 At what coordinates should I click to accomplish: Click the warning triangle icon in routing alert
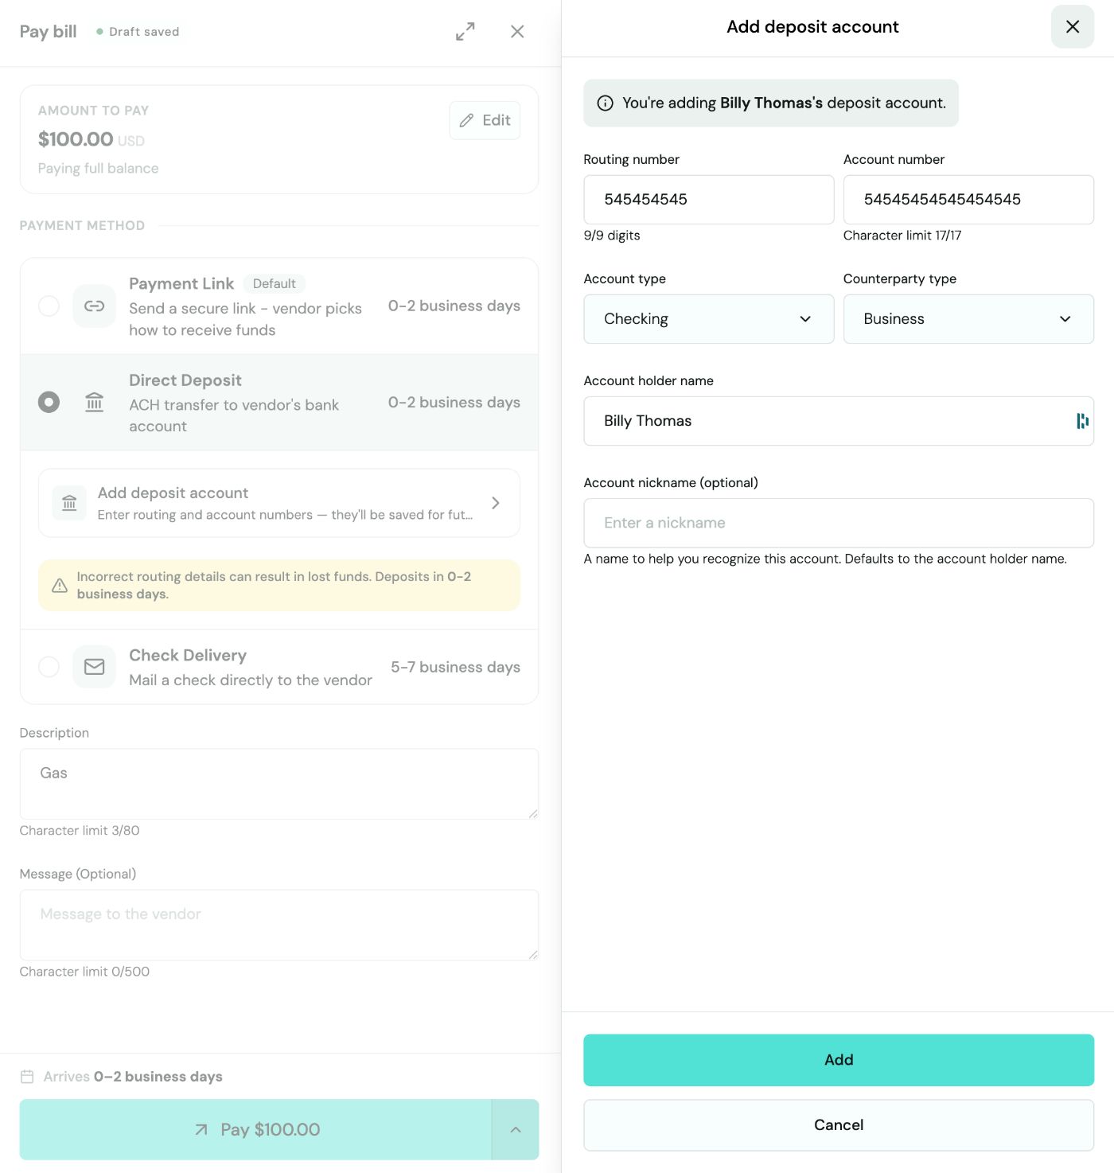pos(60,586)
